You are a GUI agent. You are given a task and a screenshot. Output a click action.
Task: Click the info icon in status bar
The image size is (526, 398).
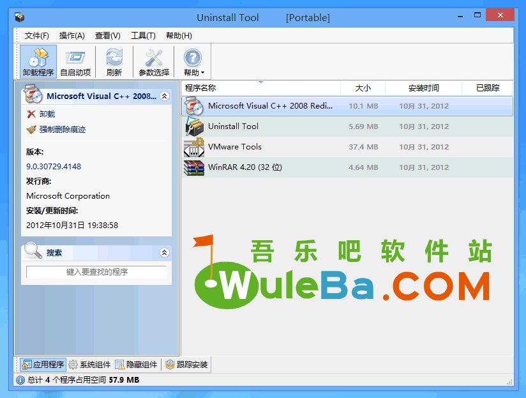20,380
